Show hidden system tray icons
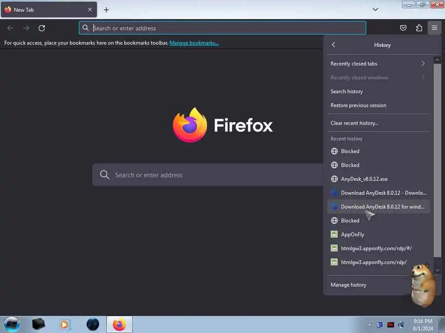Screen dimensions: 445x333 point(369,325)
